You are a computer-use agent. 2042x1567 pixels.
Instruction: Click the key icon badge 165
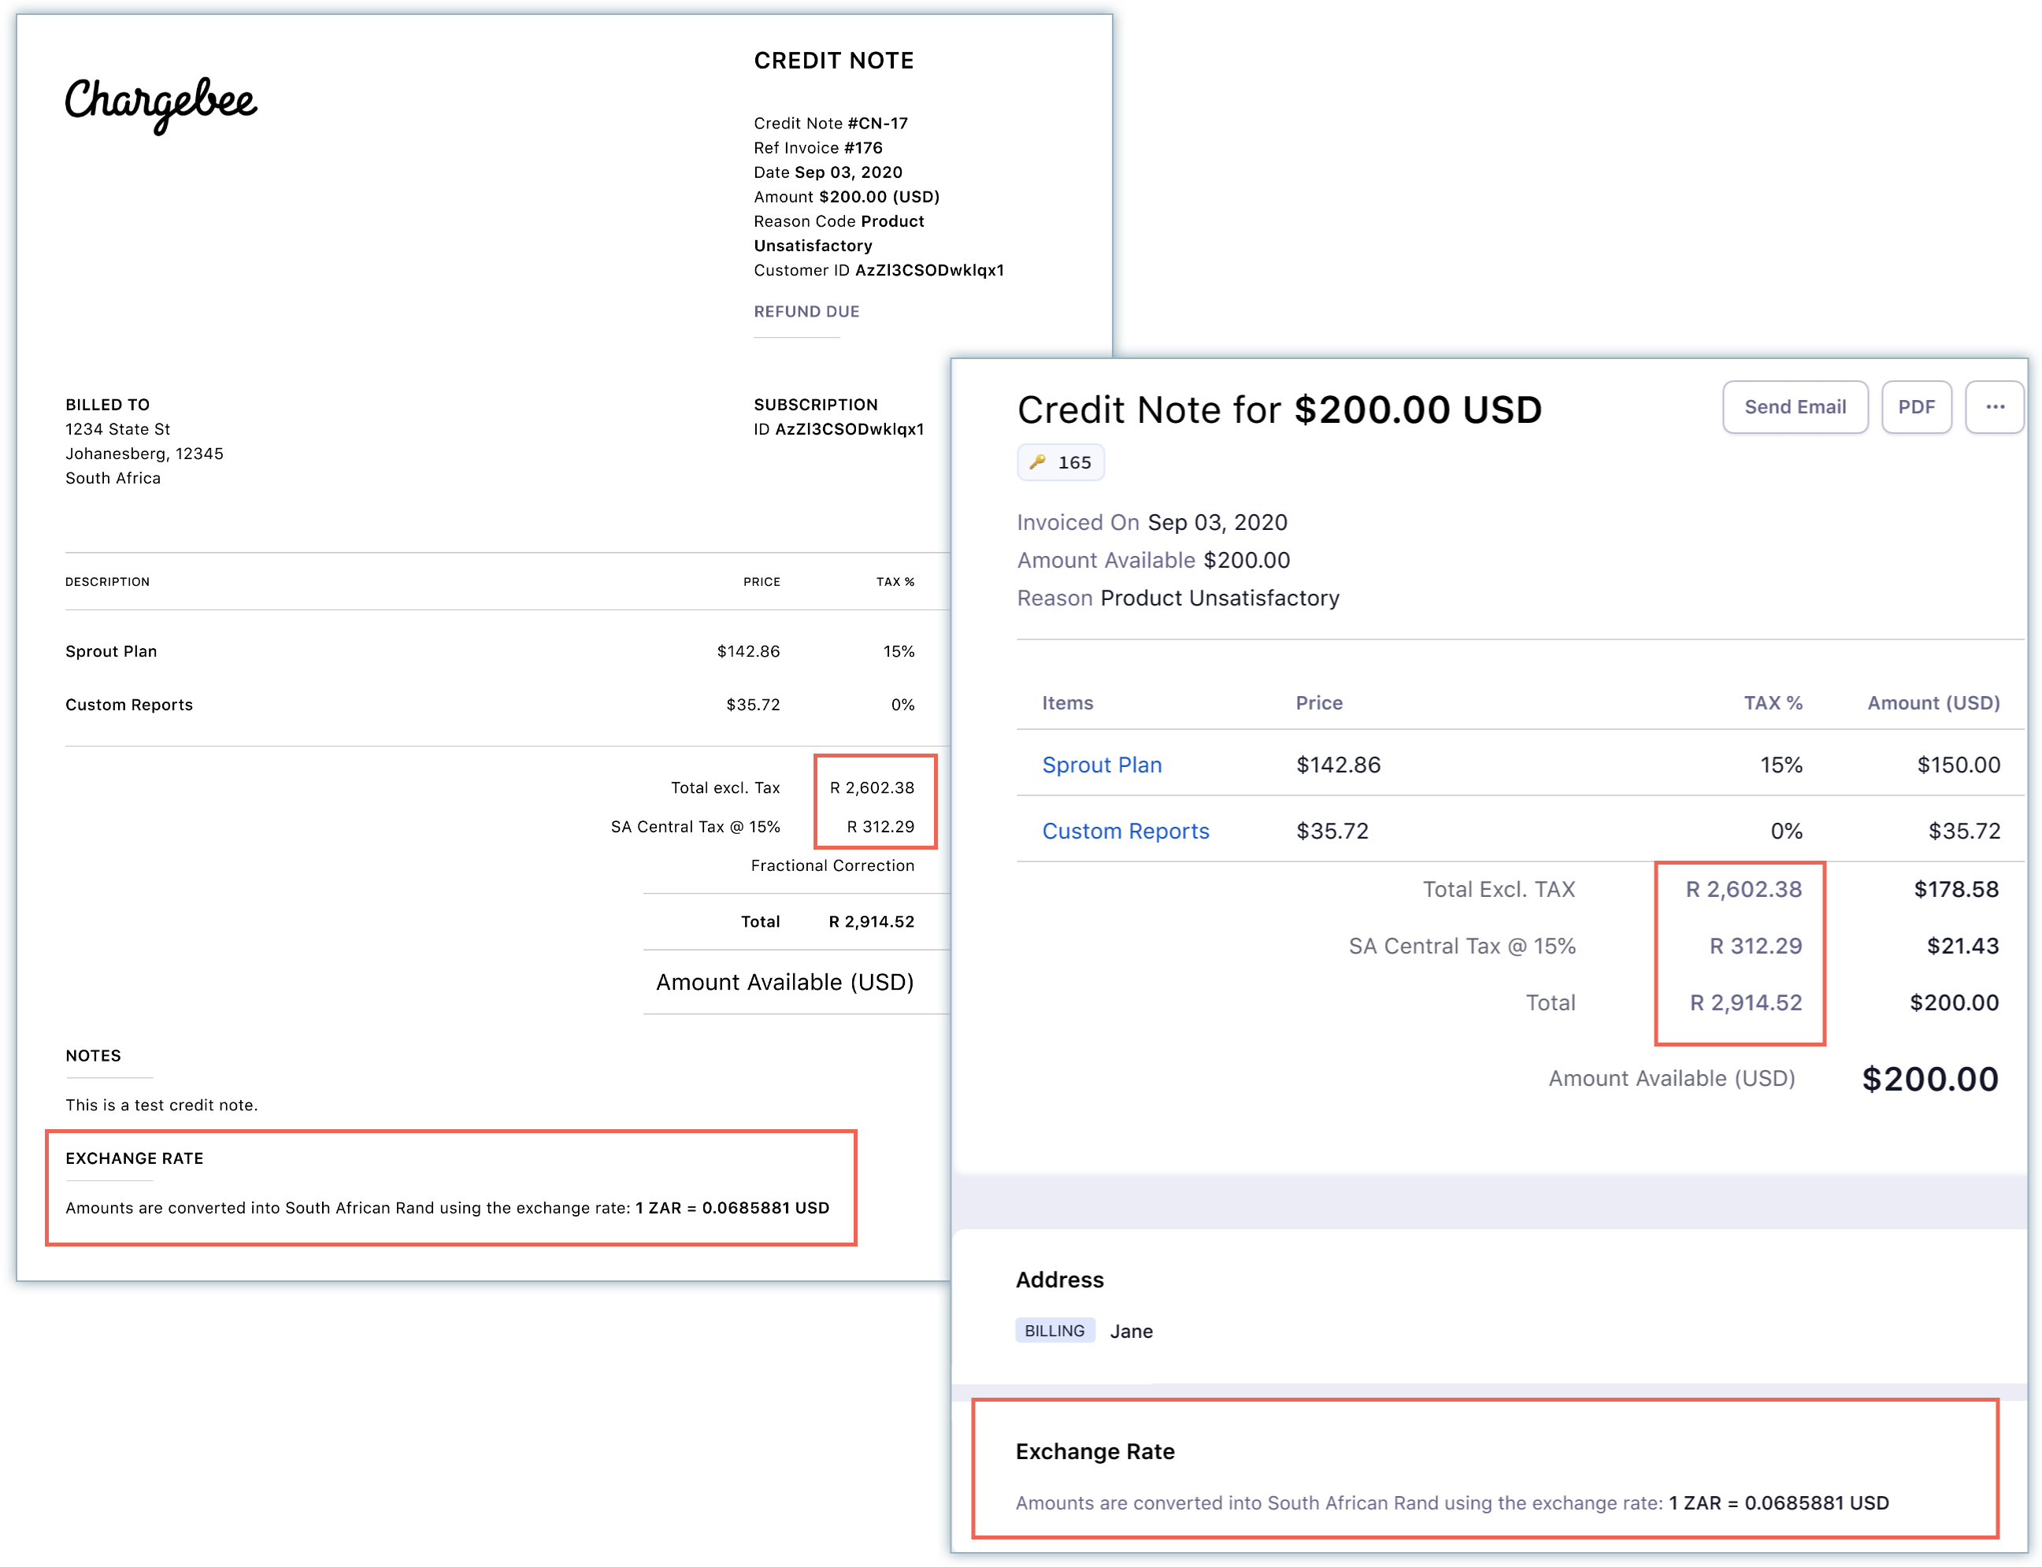tap(1060, 463)
